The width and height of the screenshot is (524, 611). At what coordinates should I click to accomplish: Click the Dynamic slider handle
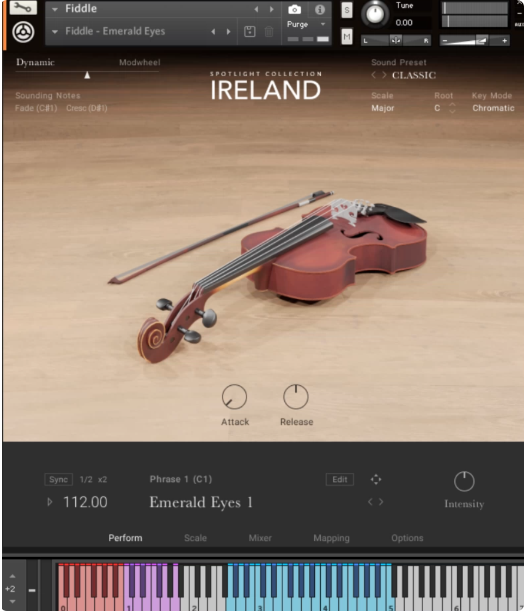coord(87,75)
